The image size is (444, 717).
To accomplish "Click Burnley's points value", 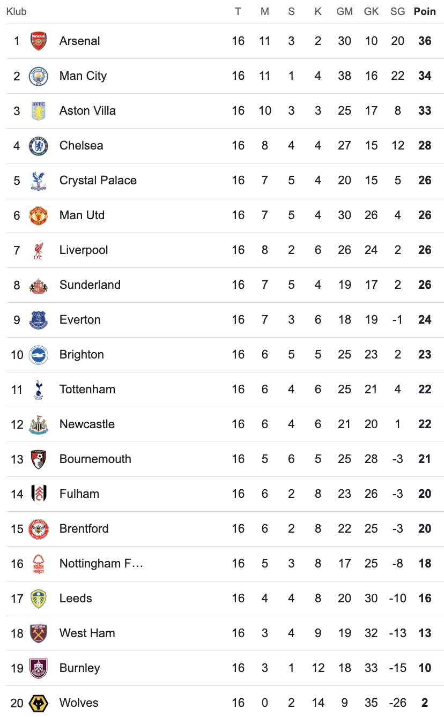I will coord(425,668).
